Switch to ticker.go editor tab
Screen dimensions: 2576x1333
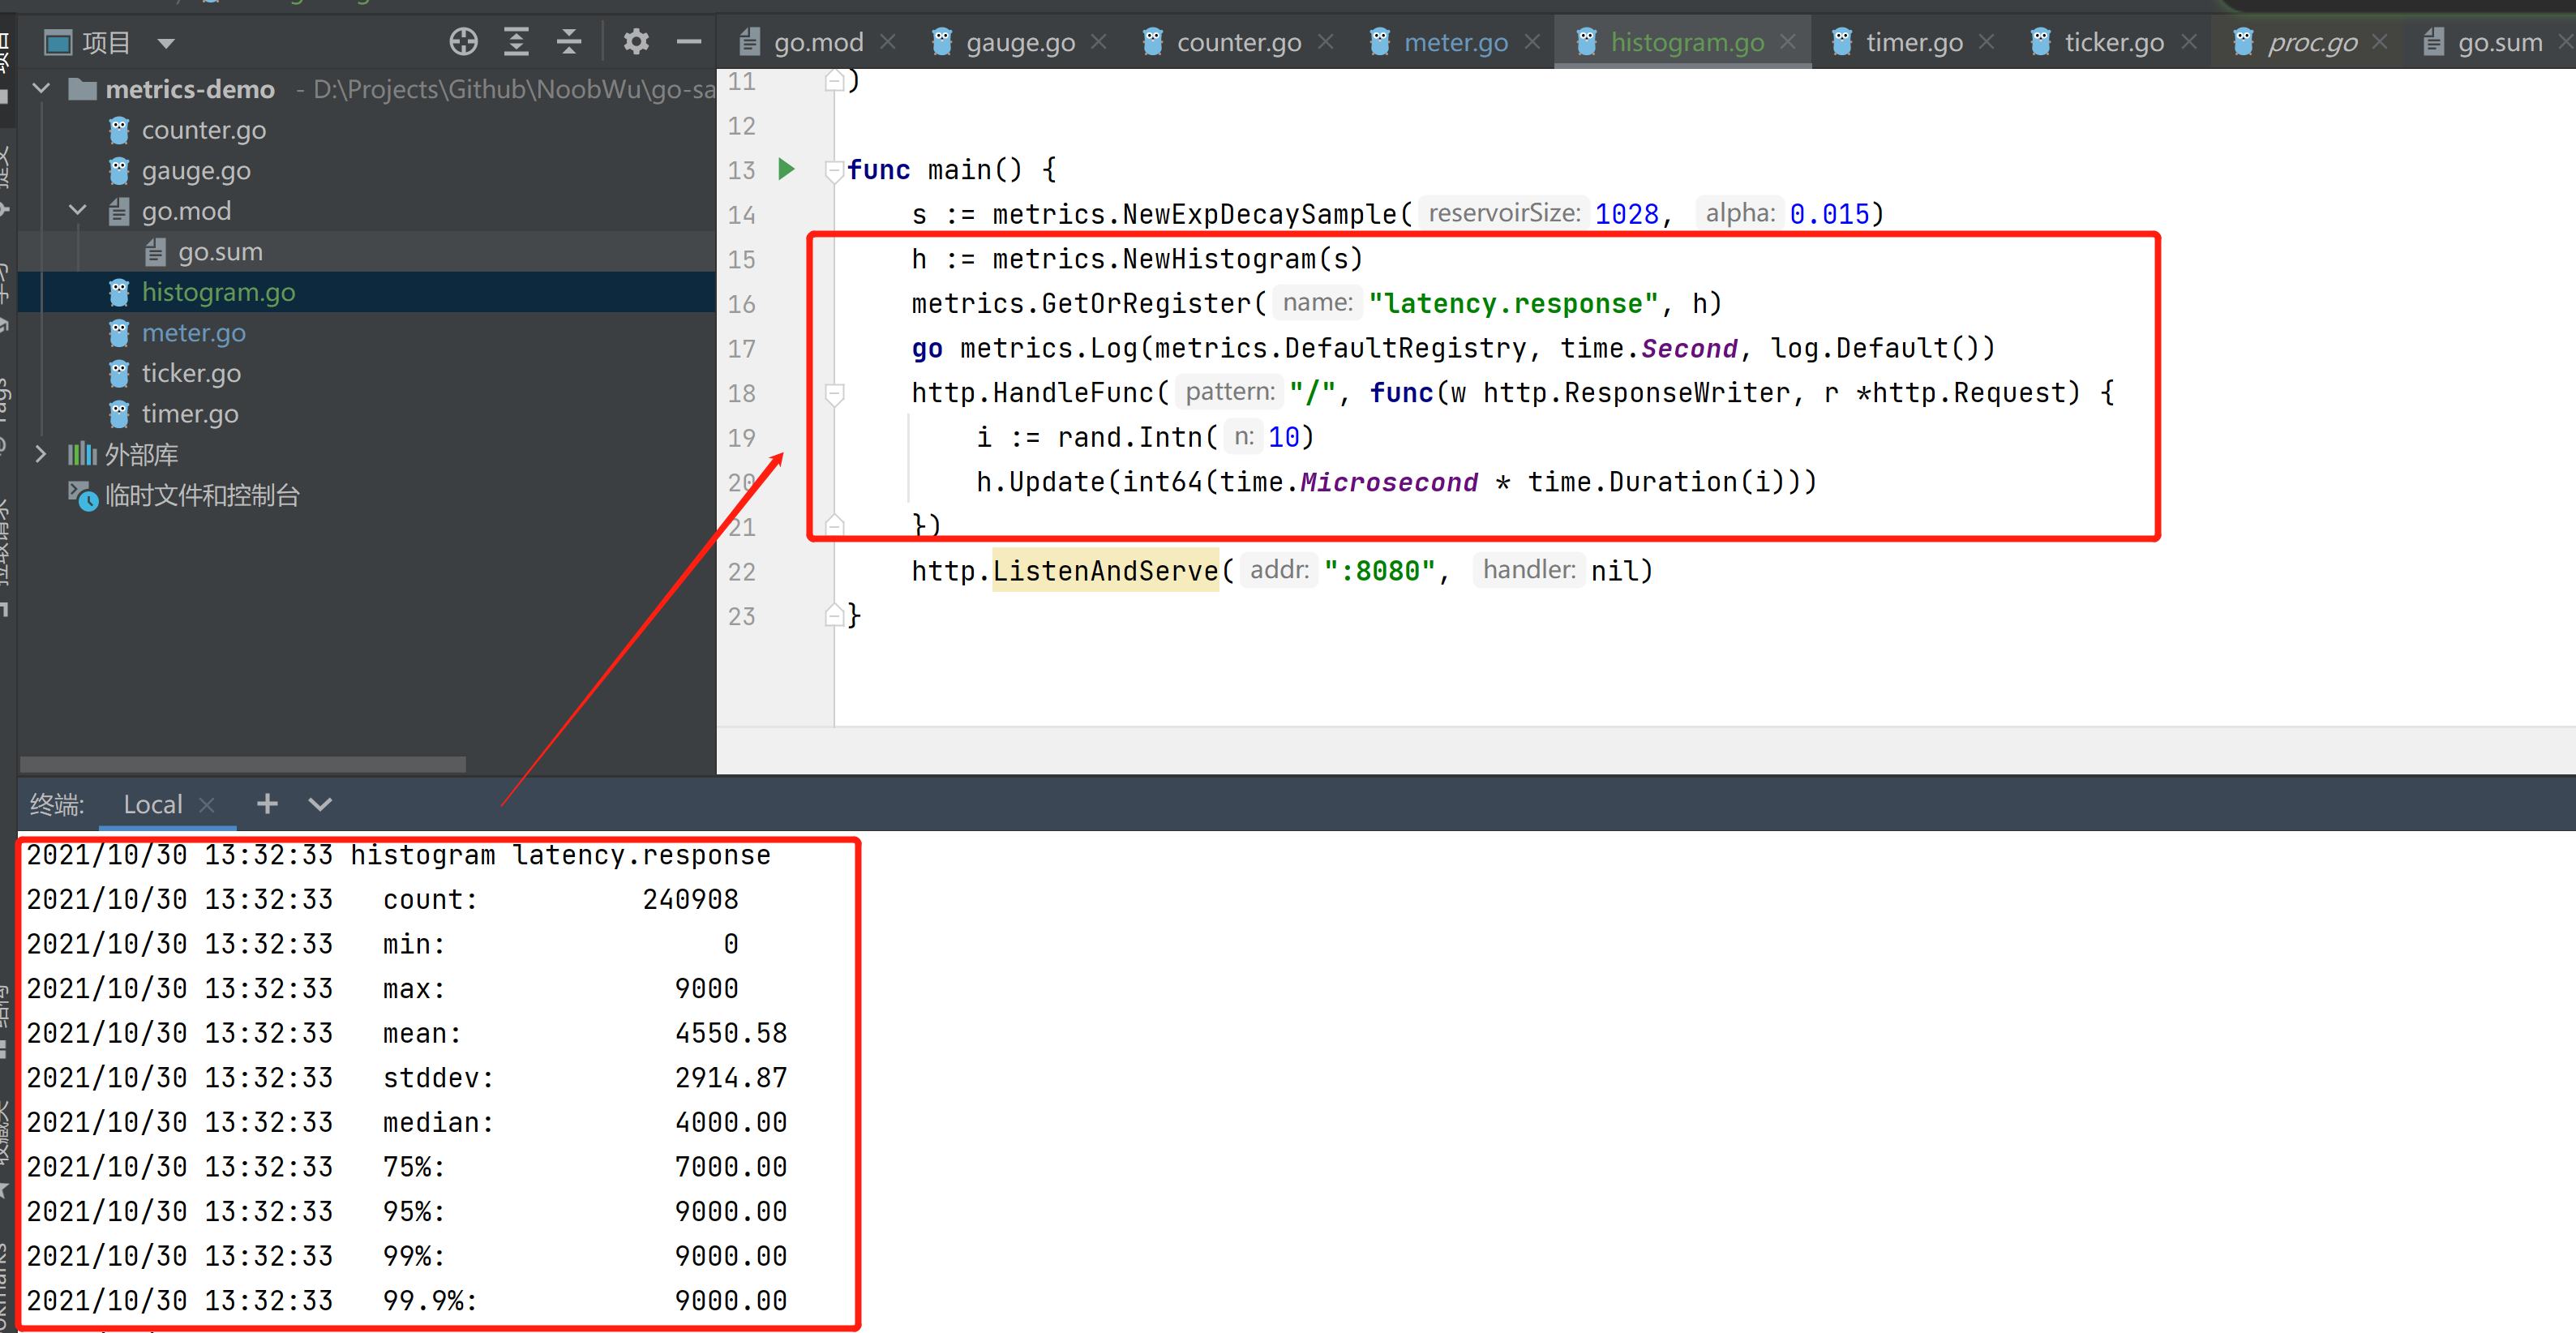coord(2114,42)
